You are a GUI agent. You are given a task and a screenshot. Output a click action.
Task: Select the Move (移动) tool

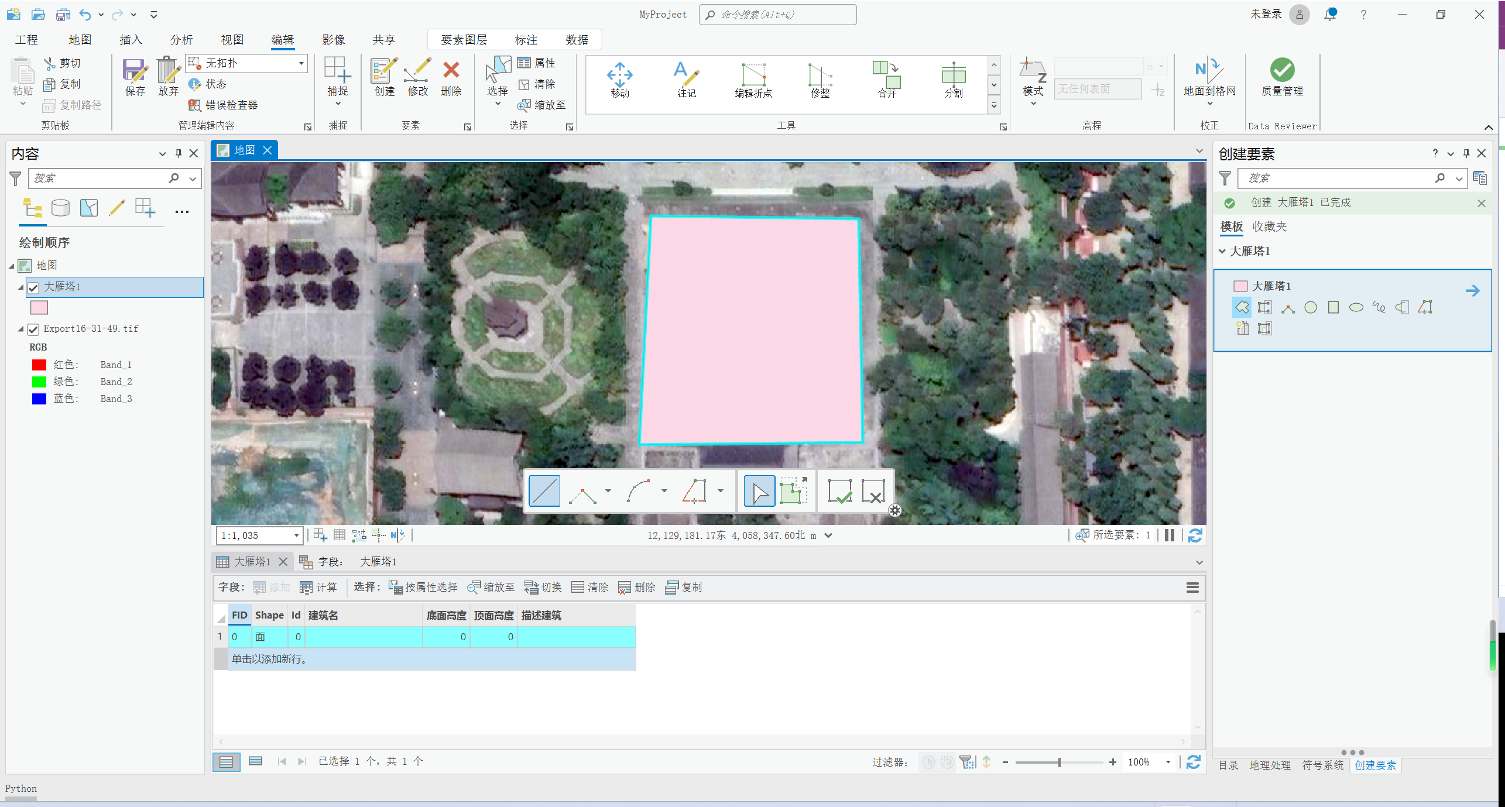pyautogui.click(x=619, y=80)
